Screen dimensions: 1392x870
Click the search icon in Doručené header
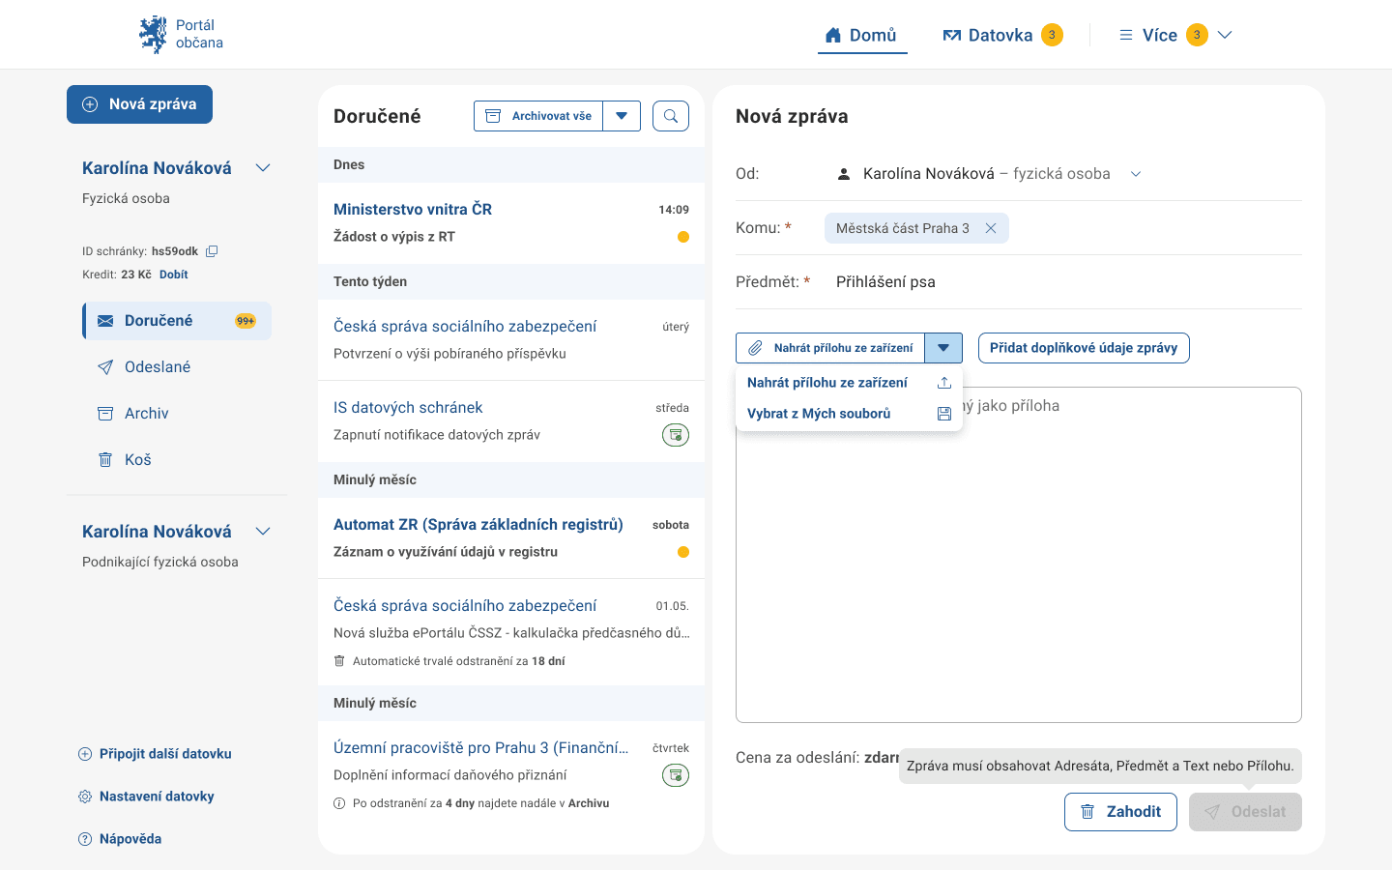coord(670,116)
